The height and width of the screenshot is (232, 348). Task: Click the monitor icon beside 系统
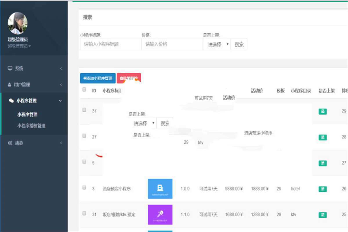click(x=10, y=68)
